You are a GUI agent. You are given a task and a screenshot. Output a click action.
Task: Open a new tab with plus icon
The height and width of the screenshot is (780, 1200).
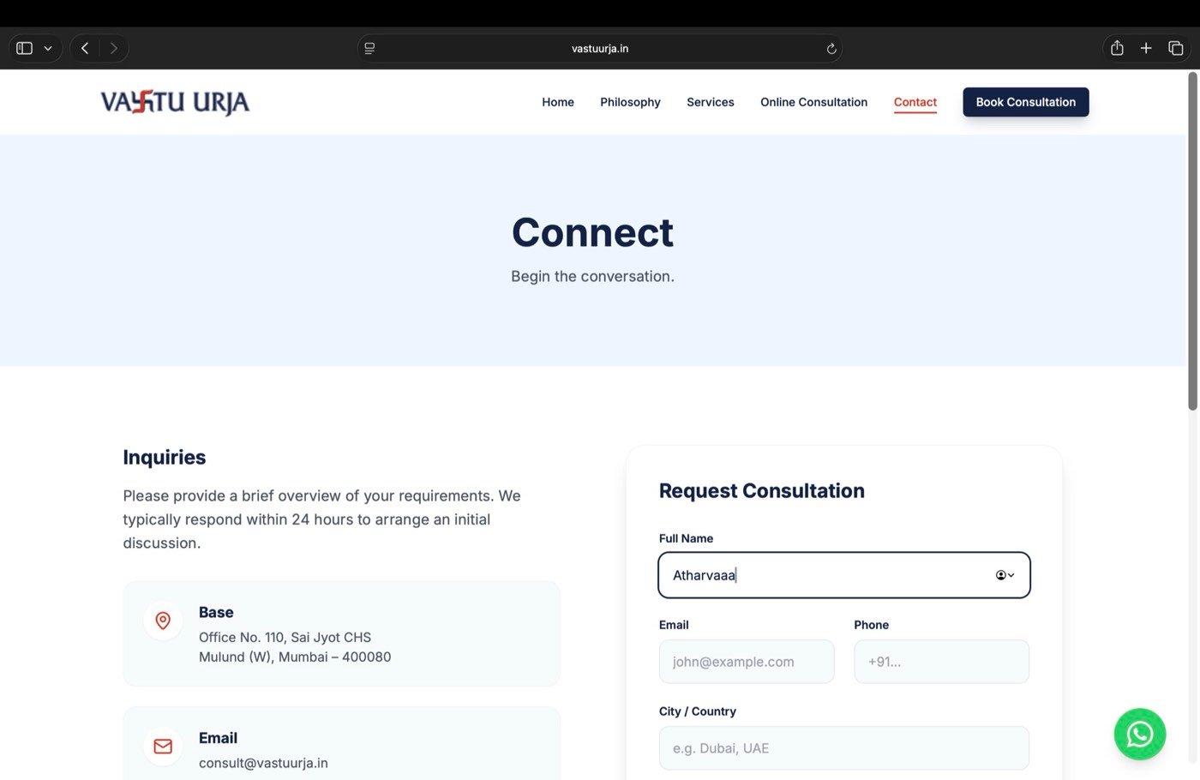pyautogui.click(x=1146, y=48)
